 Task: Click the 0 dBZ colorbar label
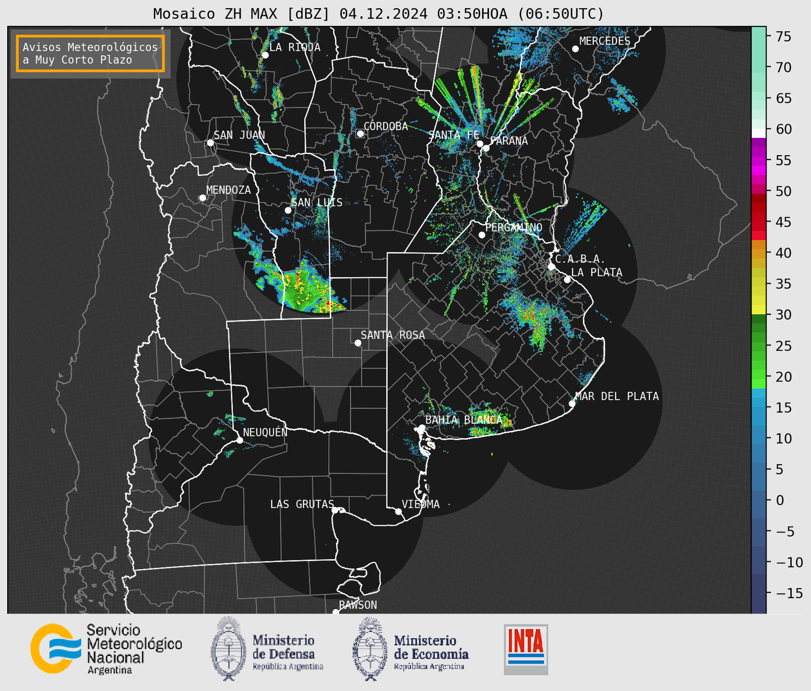point(780,500)
